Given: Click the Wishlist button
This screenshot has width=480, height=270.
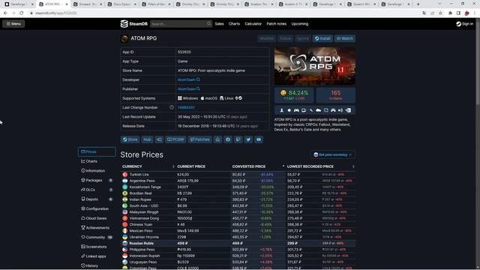Looking at the screenshot, I should tap(266, 38).
